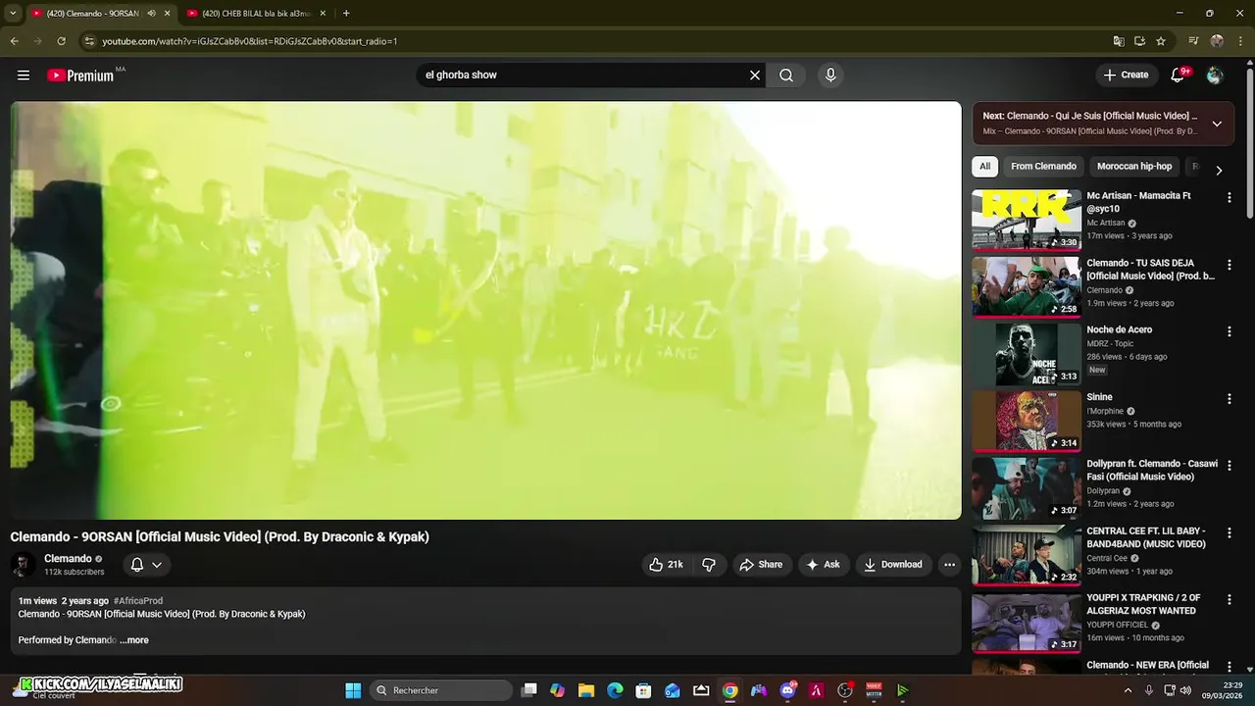This screenshot has width=1255, height=706.
Task: Open Clemando channel avatar
Action: point(23,565)
